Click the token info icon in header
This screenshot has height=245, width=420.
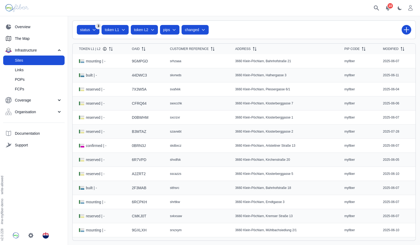click(105, 49)
